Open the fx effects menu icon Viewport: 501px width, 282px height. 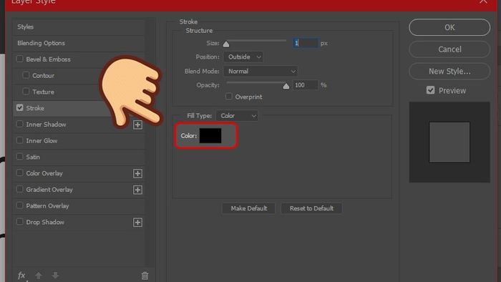pyautogui.click(x=21, y=275)
